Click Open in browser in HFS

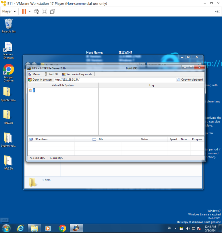tap(40, 80)
